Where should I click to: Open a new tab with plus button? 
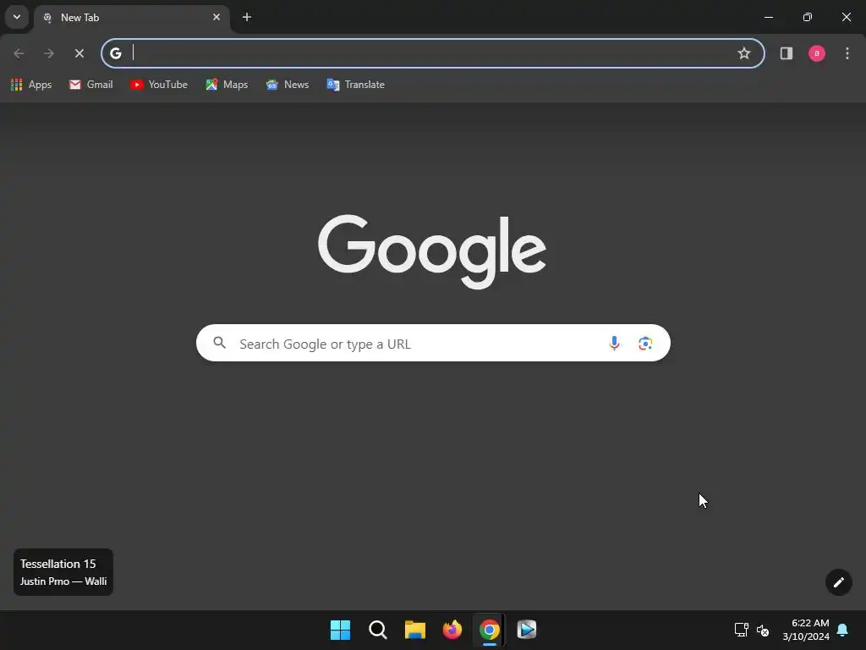pyautogui.click(x=247, y=17)
